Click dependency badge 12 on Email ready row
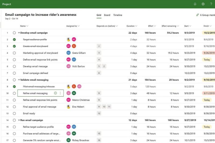215x143 pixels. [x=99, y=113]
